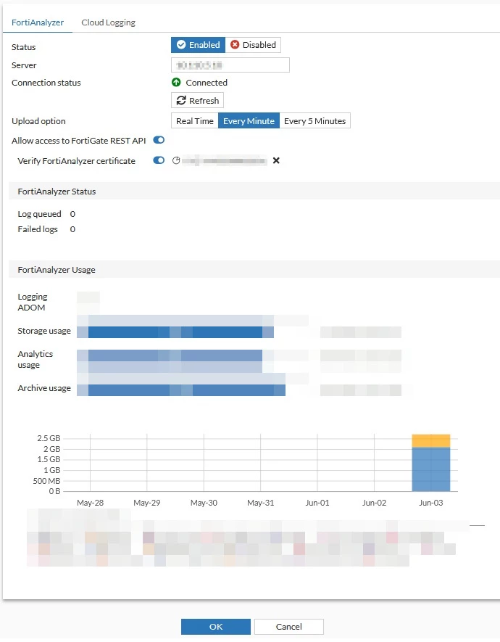Image resolution: width=500 pixels, height=642 pixels.
Task: Click the green Connected status icon
Action: [x=176, y=82]
